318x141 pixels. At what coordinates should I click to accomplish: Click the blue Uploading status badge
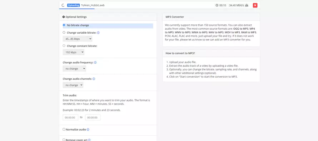point(73,5)
